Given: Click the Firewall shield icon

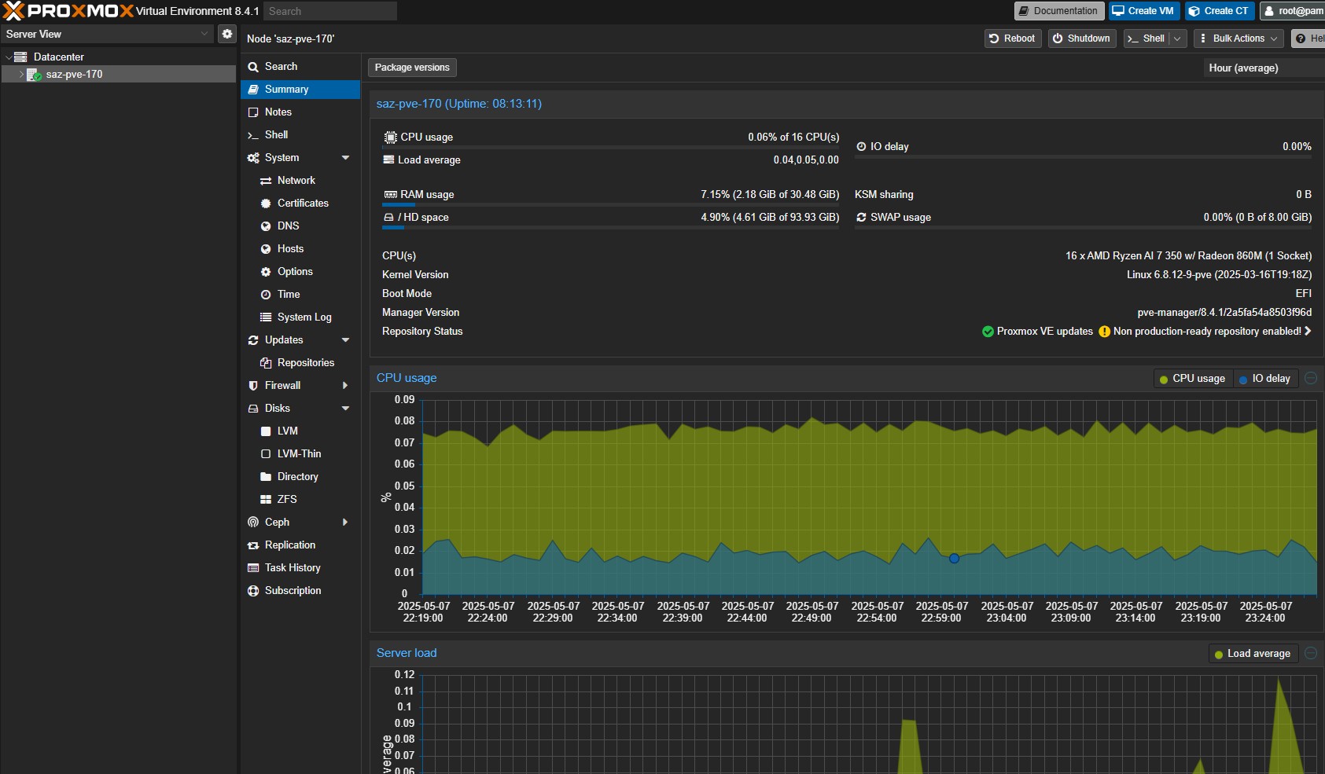Looking at the screenshot, I should (253, 386).
